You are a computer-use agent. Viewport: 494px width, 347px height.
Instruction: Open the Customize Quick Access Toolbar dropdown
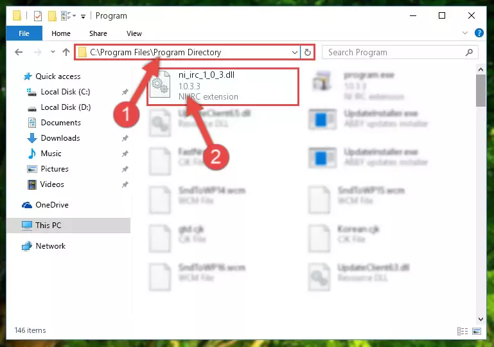(83, 17)
